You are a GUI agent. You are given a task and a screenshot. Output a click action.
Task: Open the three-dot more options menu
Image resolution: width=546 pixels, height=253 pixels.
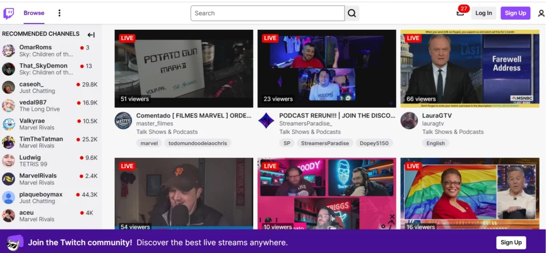[x=59, y=13]
